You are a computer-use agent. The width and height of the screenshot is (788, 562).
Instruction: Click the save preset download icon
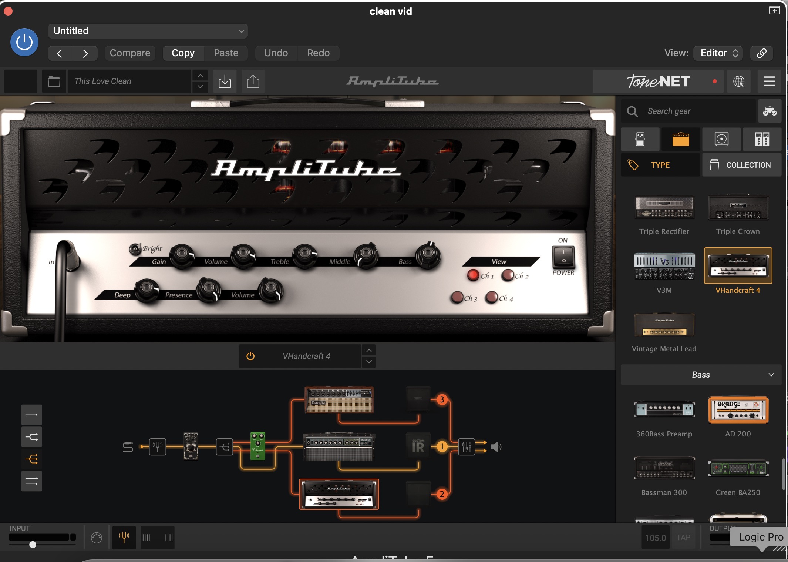coord(225,81)
